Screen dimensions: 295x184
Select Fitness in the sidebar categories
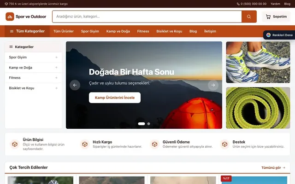click(x=33, y=78)
